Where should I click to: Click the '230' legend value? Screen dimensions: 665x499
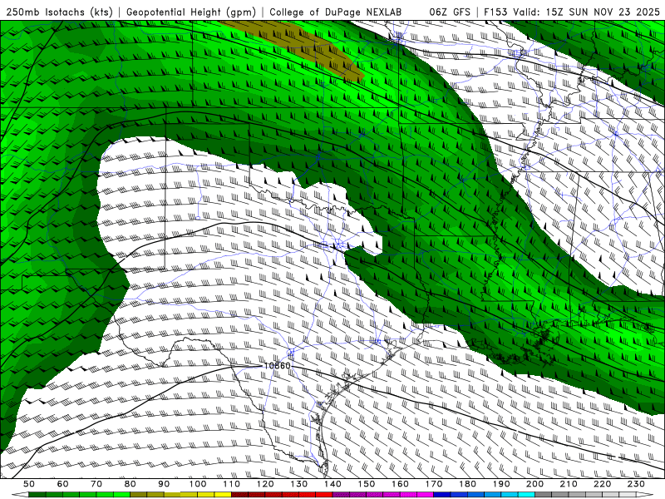coord(636,484)
